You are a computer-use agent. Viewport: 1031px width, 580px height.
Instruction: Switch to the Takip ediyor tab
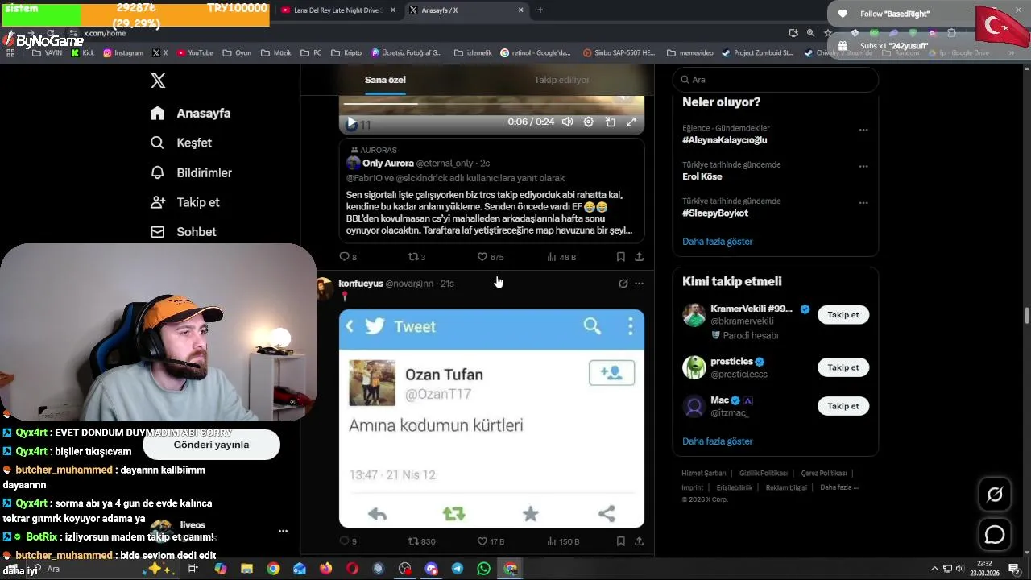561,80
